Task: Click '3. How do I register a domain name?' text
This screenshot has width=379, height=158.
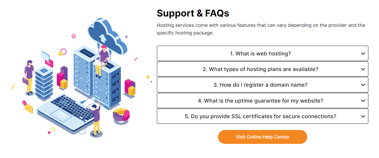Action: coord(260,85)
